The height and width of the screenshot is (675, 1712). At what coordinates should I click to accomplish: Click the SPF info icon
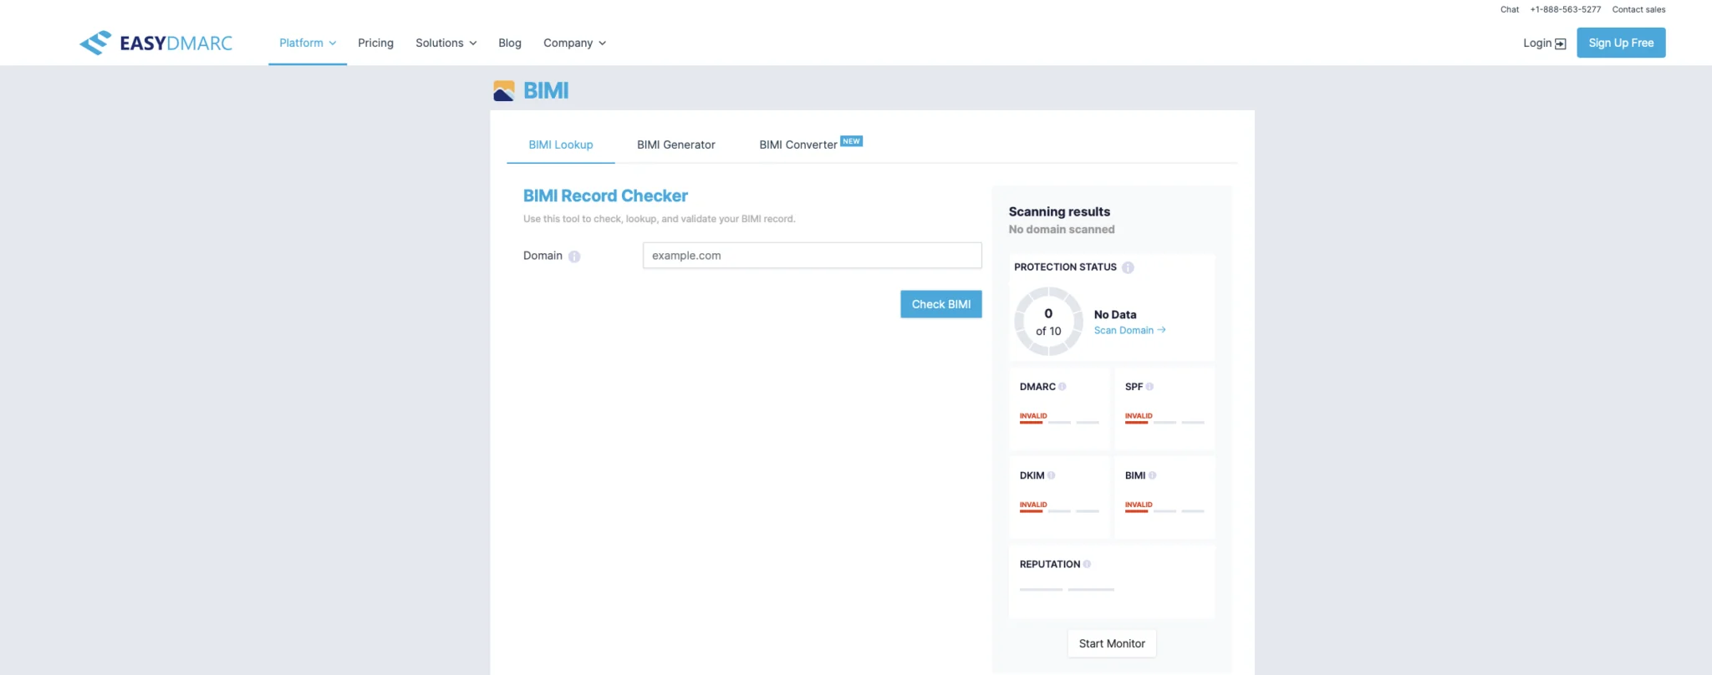coord(1149,387)
